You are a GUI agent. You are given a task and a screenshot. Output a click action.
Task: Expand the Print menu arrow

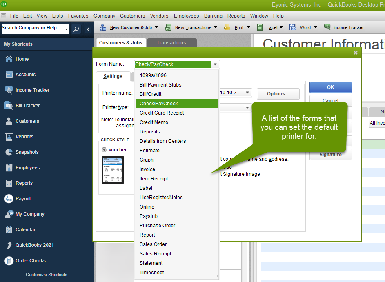[248, 27]
